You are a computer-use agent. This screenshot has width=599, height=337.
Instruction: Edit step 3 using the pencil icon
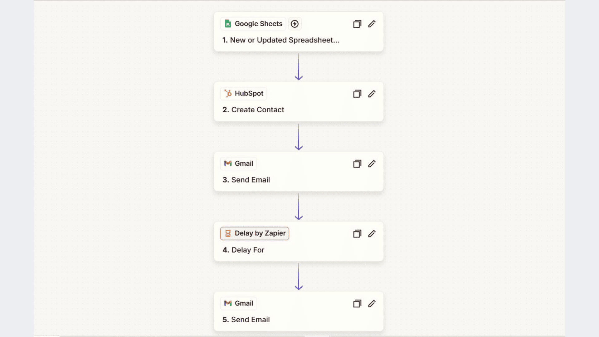pos(372,164)
